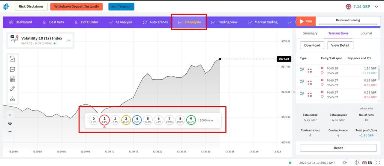Viewport: 384px width, 166px height.
Task: Open the indicators tool in chart sidebar
Action: coord(12,69)
